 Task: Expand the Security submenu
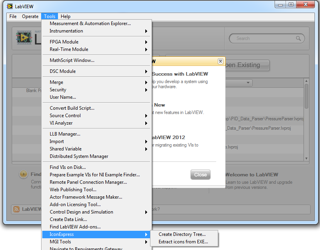96,90
